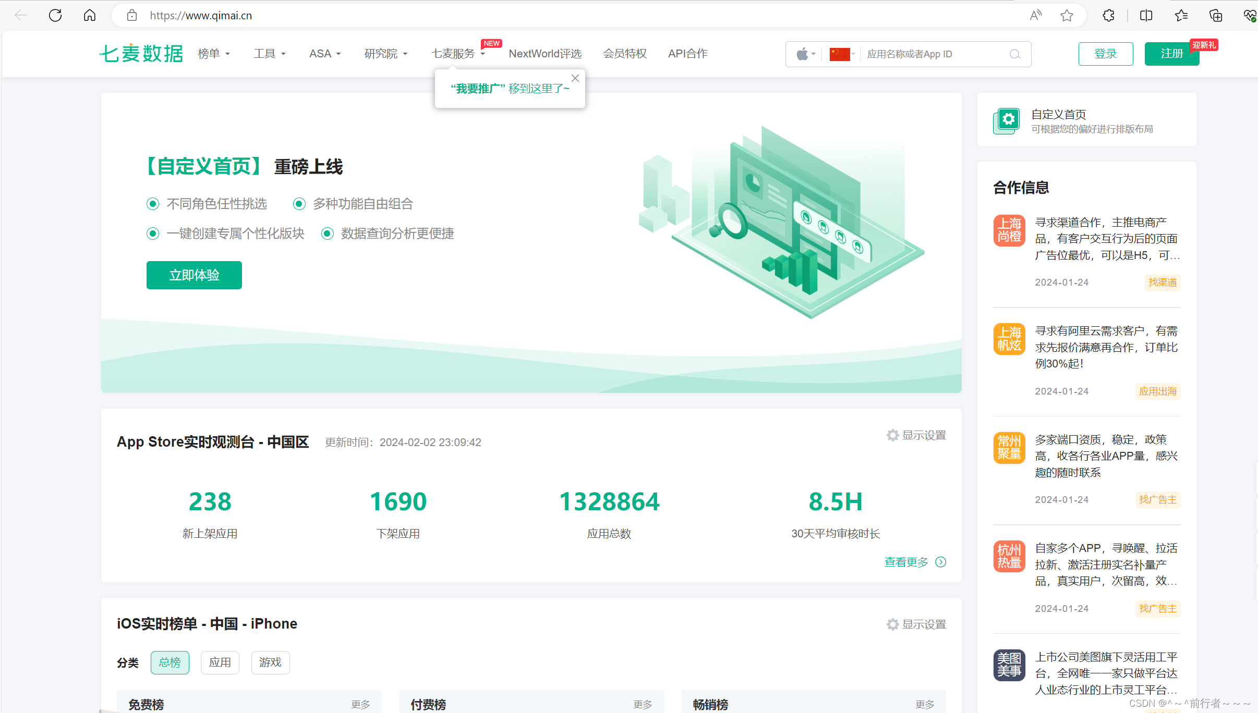The width and height of the screenshot is (1258, 713).
Task: Click the 常州聚量 avatar icon
Action: 1009,448
